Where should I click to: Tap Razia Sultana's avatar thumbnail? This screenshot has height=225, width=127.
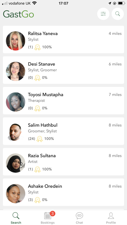click(16, 163)
